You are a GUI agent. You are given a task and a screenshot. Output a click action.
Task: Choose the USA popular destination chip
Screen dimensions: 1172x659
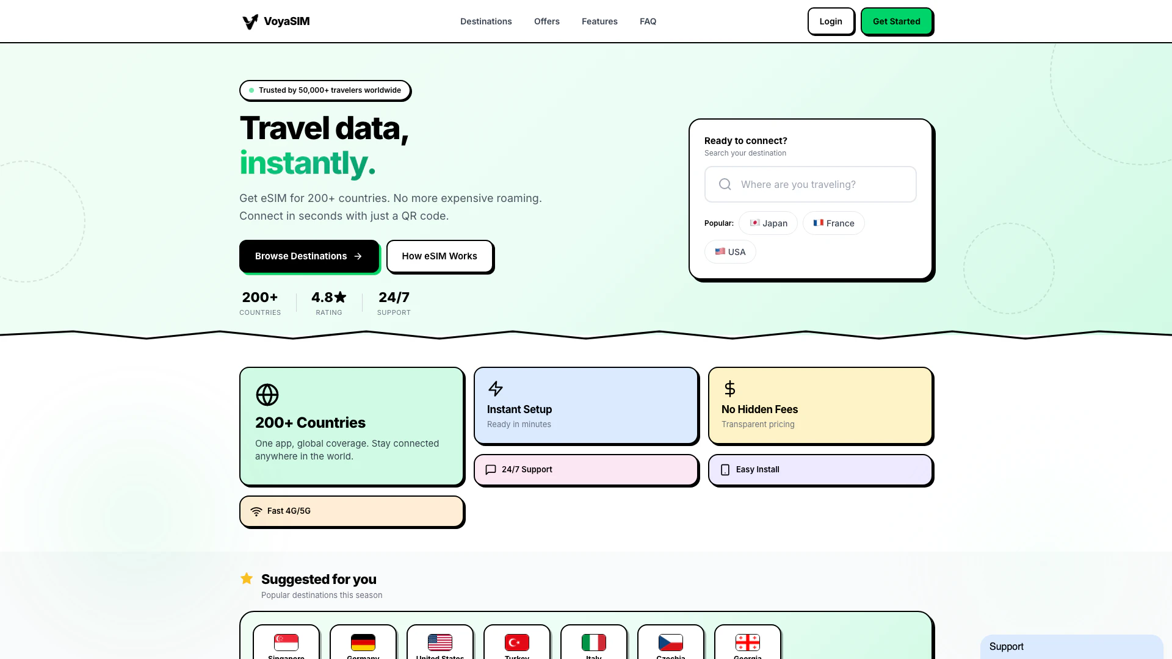point(730,251)
